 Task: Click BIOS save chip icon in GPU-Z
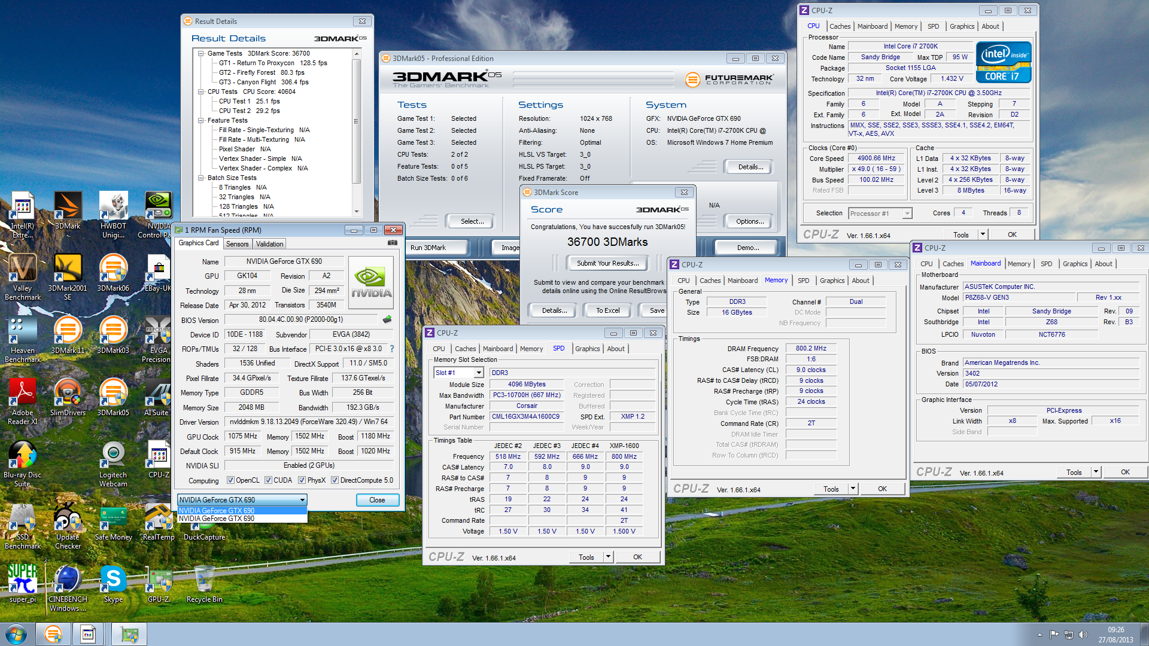coord(387,319)
